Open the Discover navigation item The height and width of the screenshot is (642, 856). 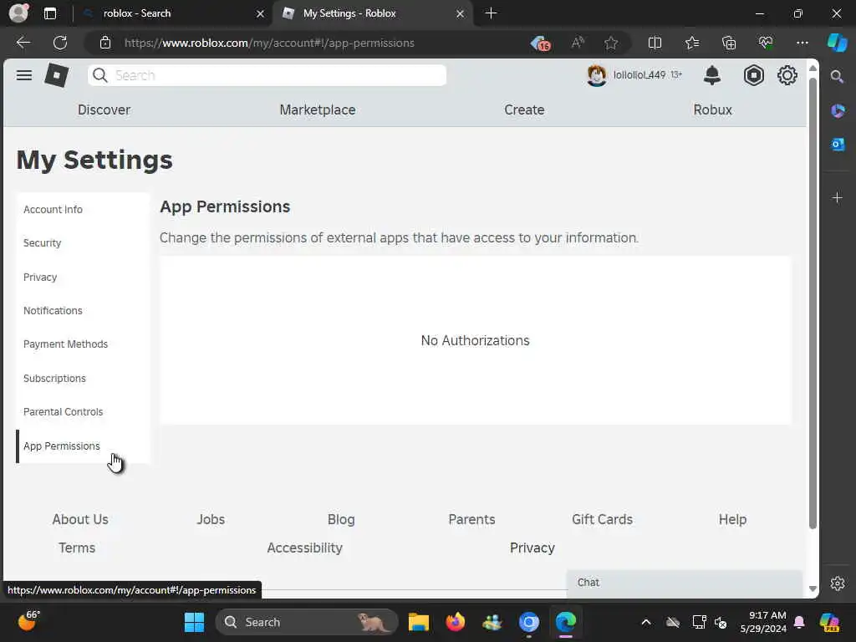pos(104,110)
